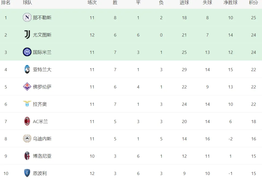This screenshot has width=262, height=181.
Task: Click the 净胜球 column header
Action: 231,2
